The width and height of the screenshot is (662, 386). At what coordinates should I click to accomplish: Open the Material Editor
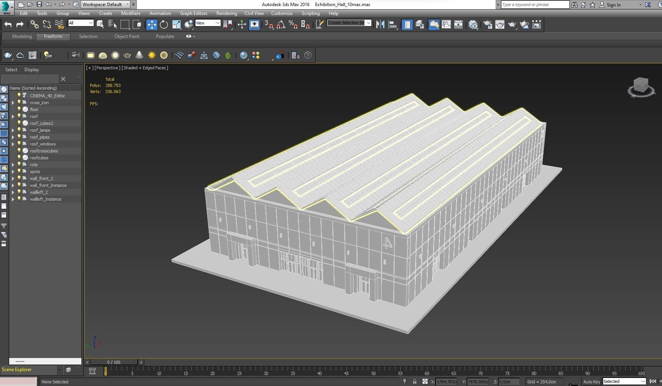[473, 25]
